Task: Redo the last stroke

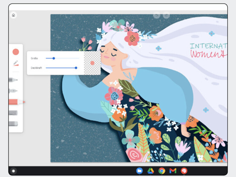Action: [x=166, y=15]
